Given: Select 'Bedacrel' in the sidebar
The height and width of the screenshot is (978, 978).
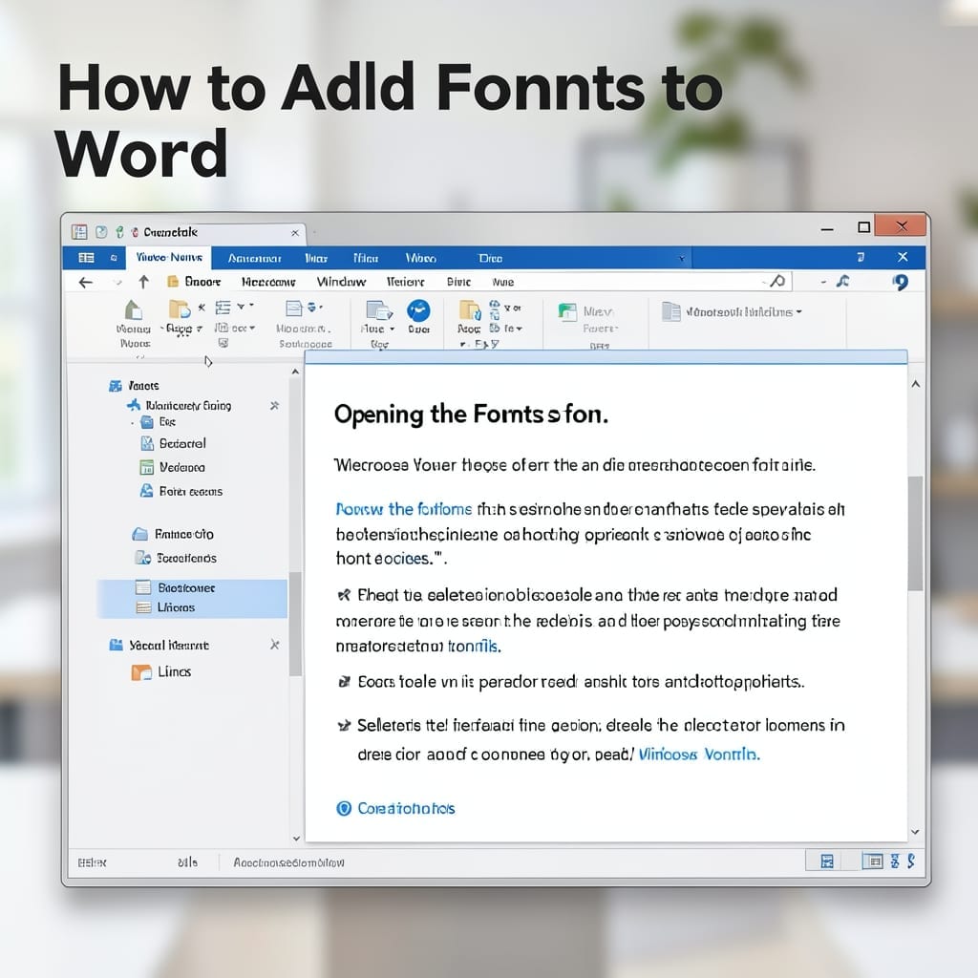Looking at the screenshot, I should tap(174, 443).
